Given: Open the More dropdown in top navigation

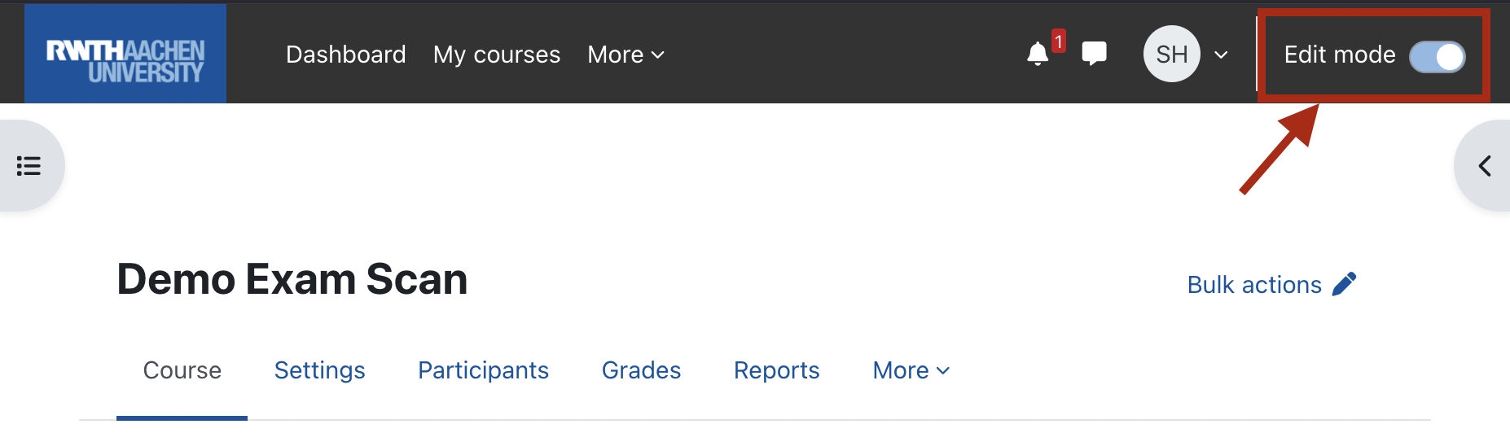Looking at the screenshot, I should coord(626,55).
